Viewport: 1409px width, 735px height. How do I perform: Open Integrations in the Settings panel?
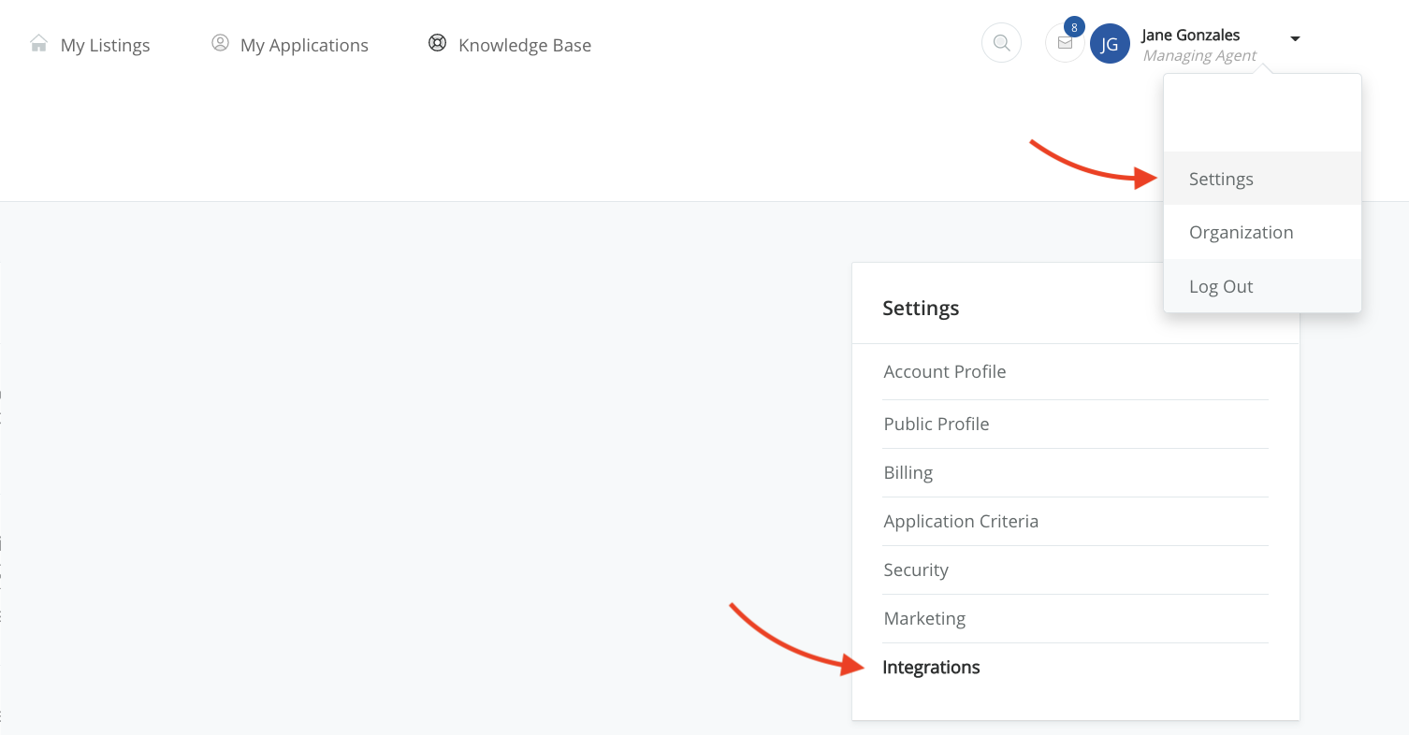tap(931, 668)
